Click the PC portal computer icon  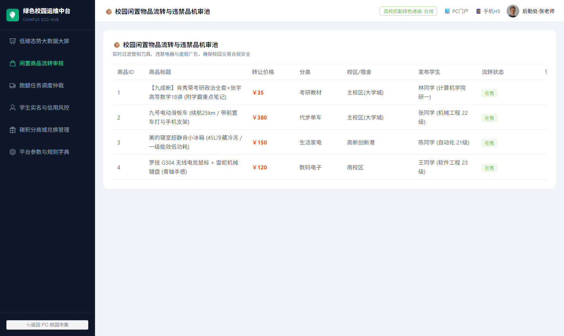[x=447, y=11]
